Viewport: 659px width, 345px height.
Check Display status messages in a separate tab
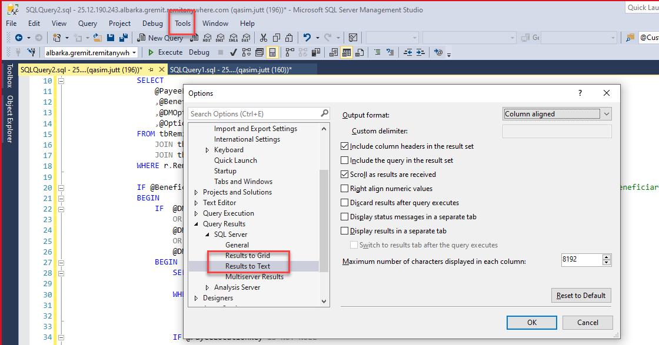[345, 216]
